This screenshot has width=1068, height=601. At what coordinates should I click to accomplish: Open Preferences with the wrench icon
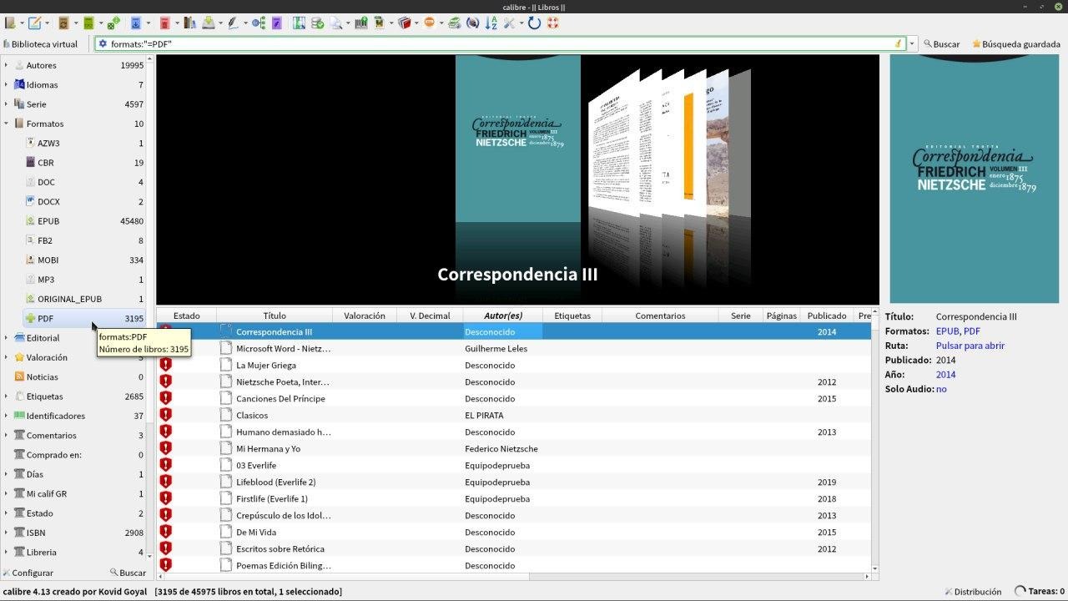tap(509, 23)
